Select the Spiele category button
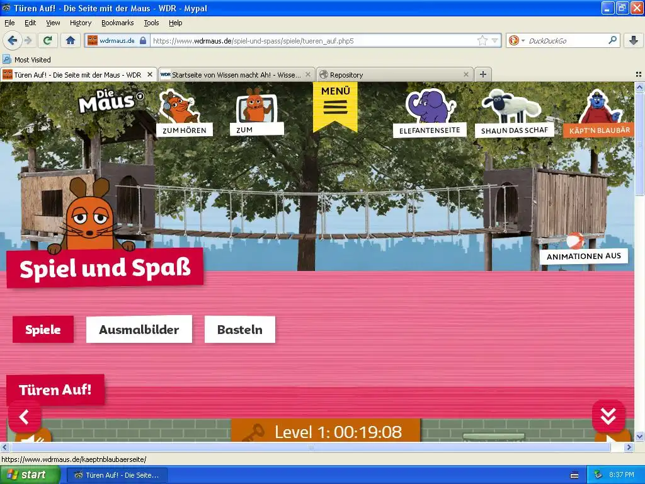This screenshot has height=484, width=645. pyautogui.click(x=43, y=329)
